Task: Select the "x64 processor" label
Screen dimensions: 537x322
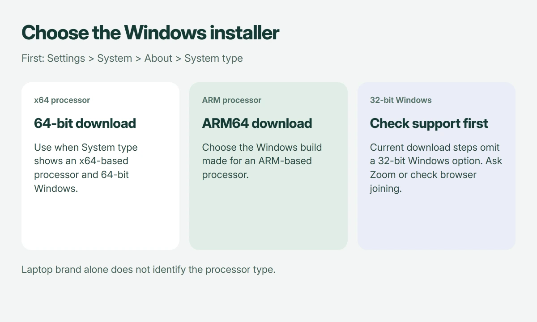Action: [62, 100]
